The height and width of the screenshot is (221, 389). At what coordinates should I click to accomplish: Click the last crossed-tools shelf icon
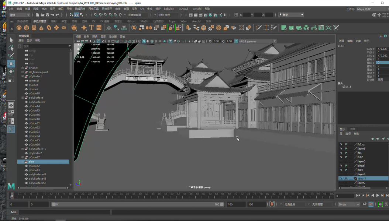point(336,28)
